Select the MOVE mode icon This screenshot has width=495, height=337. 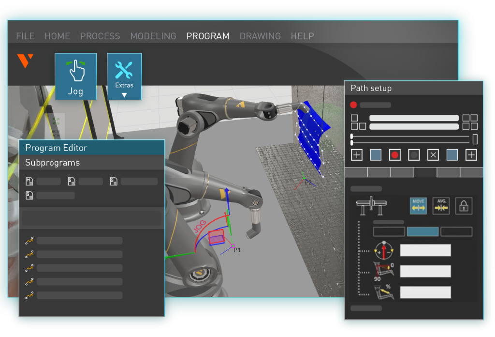pos(419,205)
